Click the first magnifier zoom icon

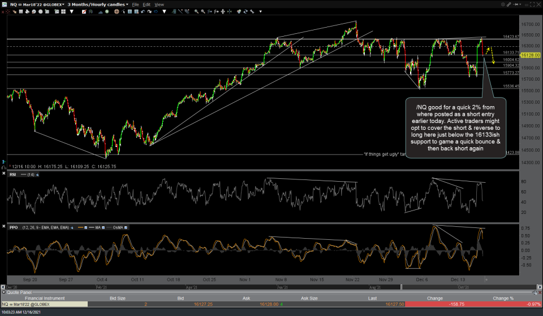point(196,11)
